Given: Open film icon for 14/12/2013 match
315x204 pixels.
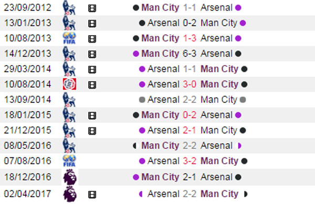Looking at the screenshot, I should click(x=92, y=54).
